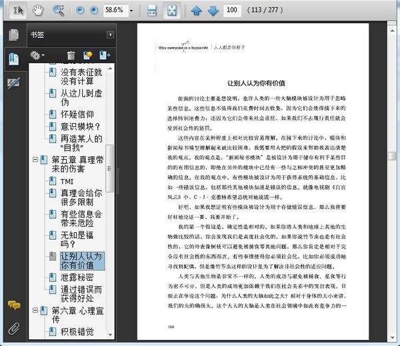
Task: Click the document vertical scrollbar thumb
Action: click(392, 156)
